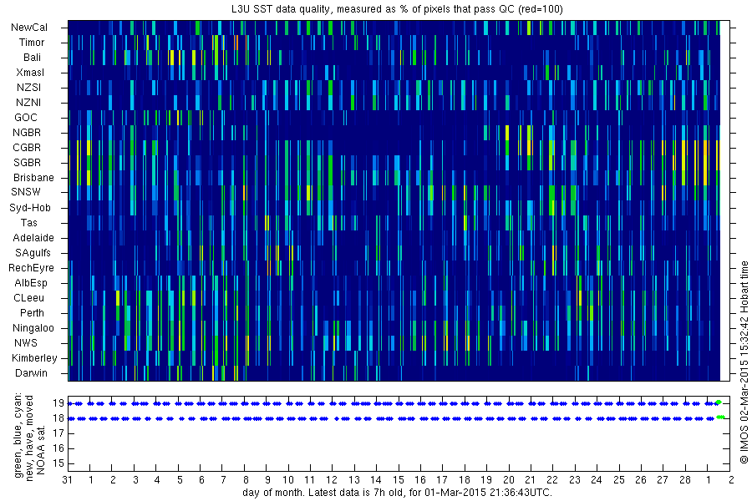This screenshot has height=501, width=752.
Task: Select day 12 on the time axis
Action: (x=332, y=480)
